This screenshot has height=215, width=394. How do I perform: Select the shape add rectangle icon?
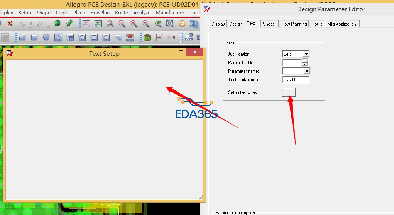pyautogui.click(x=34, y=38)
